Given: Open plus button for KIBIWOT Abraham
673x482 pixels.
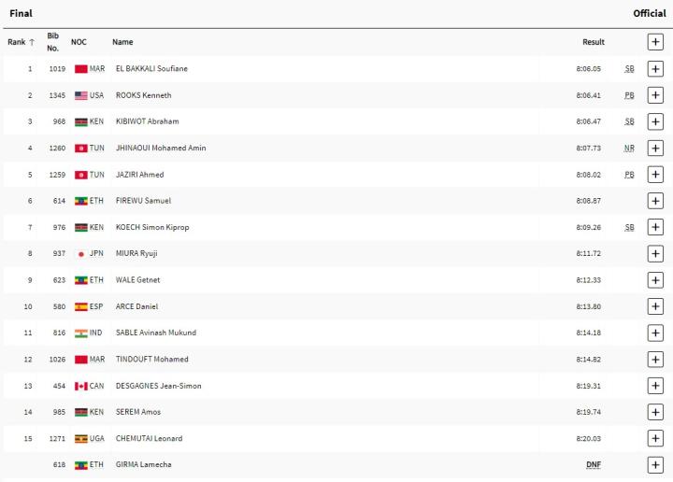Looking at the screenshot, I should [655, 121].
